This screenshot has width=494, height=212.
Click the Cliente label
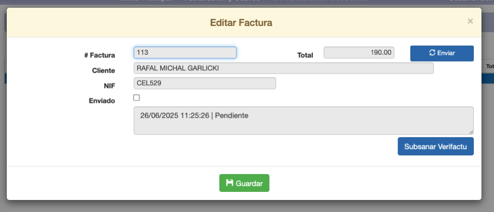coord(103,71)
